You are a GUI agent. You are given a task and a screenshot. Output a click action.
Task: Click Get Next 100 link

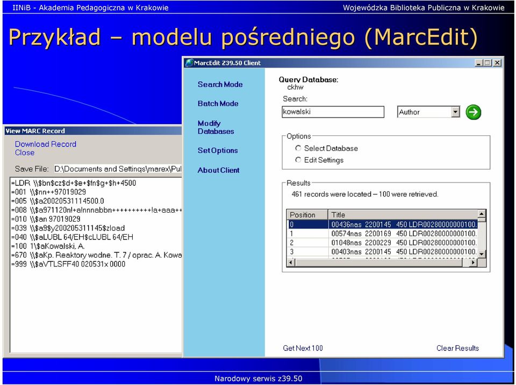[x=303, y=348]
